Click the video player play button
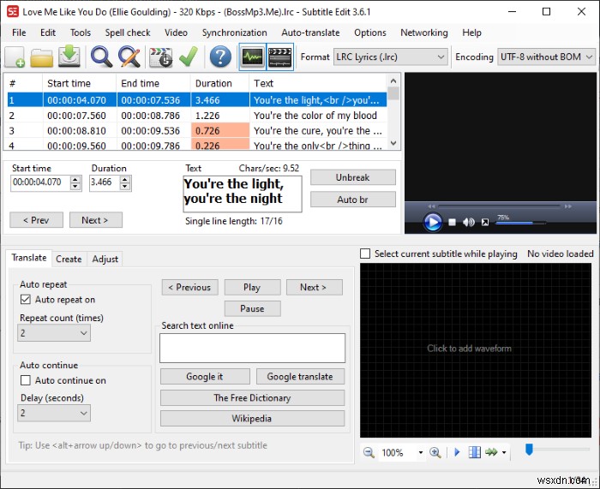600x489 pixels. point(433,222)
